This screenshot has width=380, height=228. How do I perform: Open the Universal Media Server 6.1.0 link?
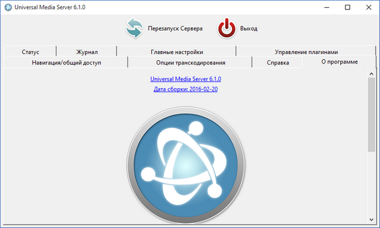point(186,79)
